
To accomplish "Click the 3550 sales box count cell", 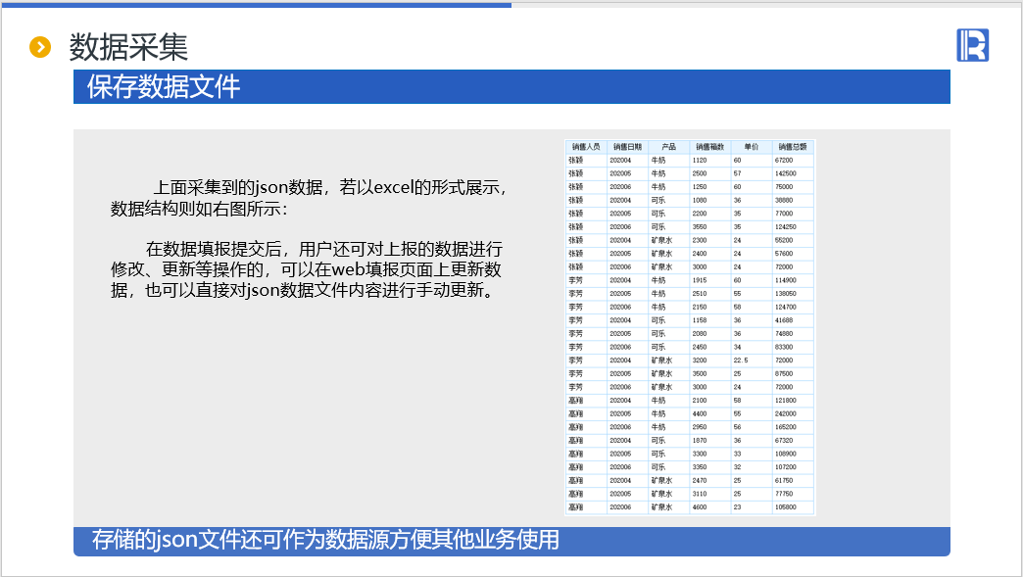I will pos(700,226).
